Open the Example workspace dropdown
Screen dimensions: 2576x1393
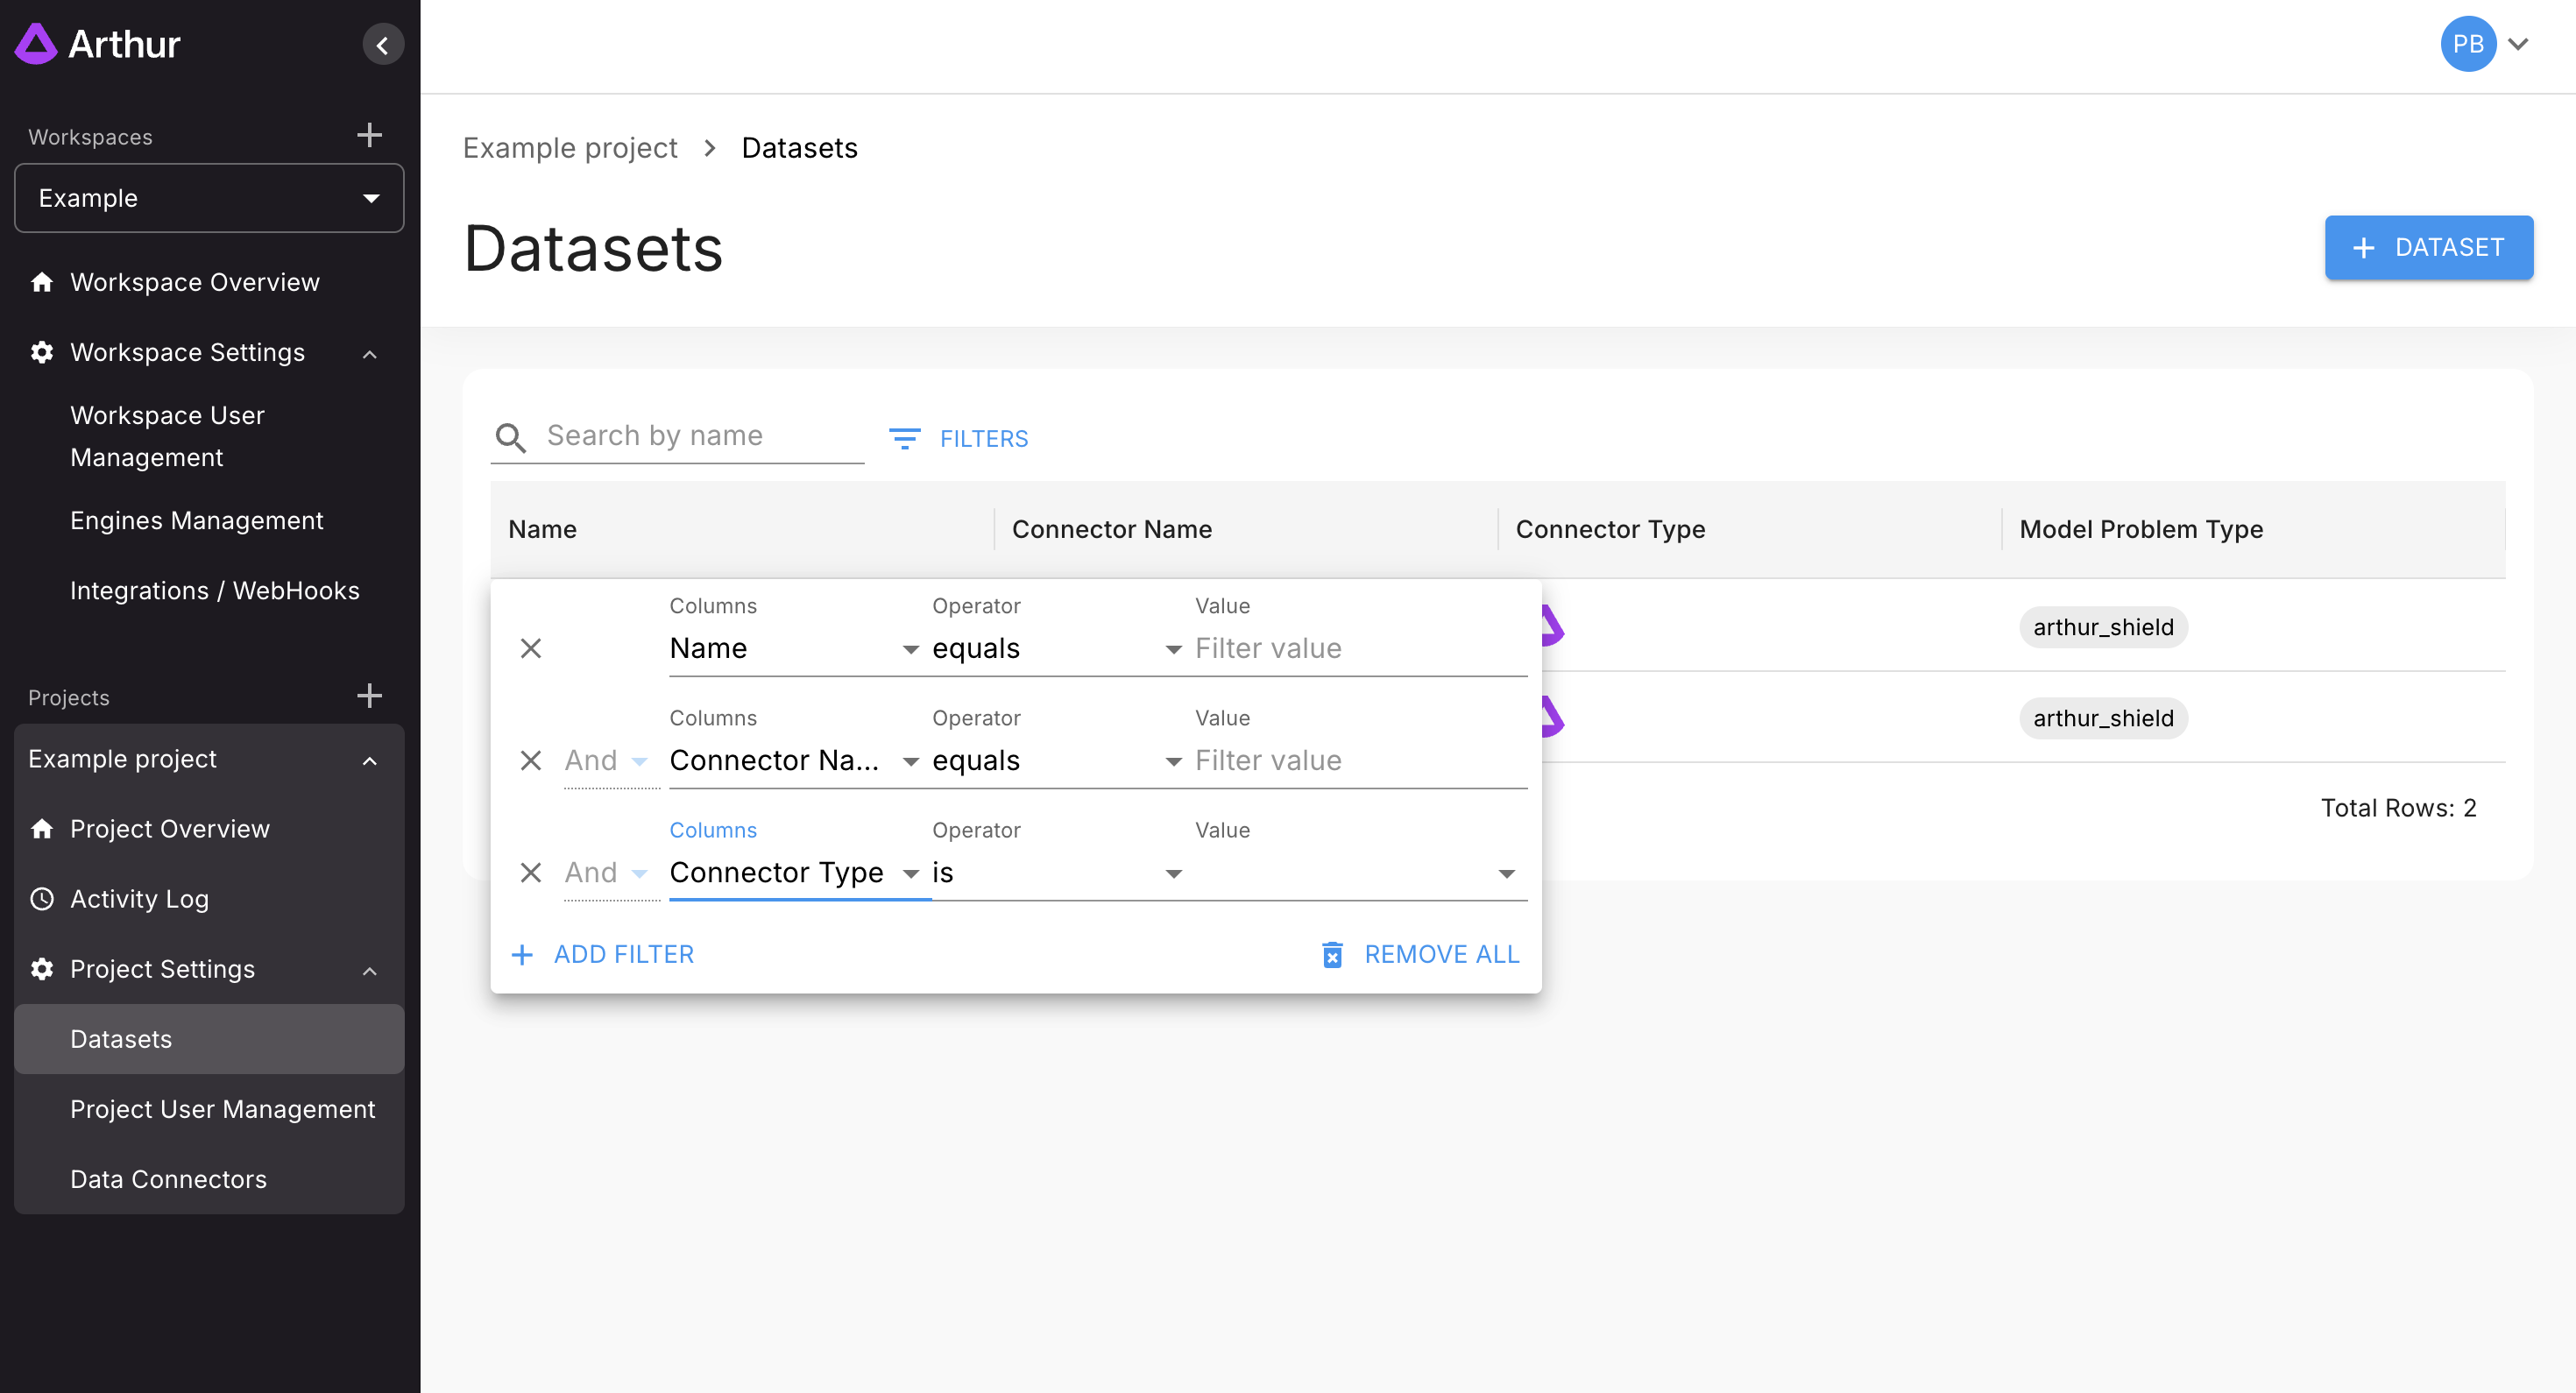[x=209, y=198]
